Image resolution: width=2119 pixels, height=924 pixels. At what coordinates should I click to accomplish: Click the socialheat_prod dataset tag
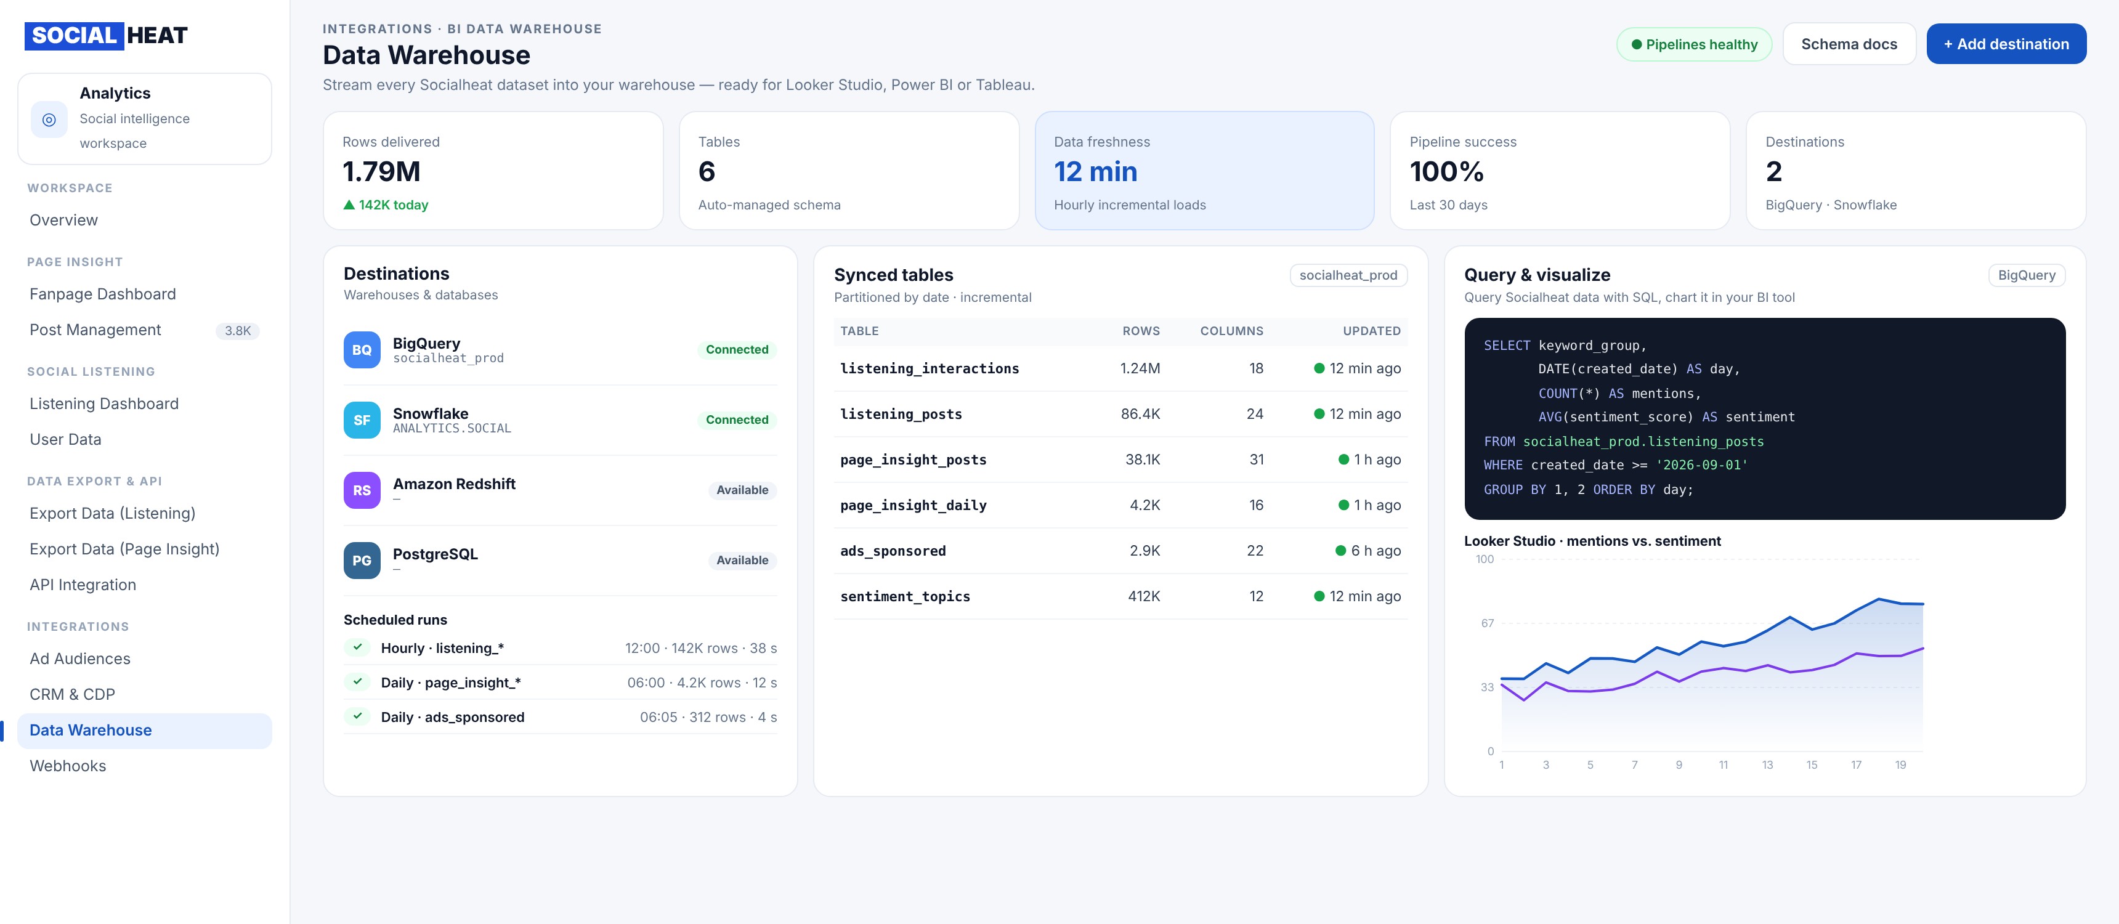tap(1348, 275)
